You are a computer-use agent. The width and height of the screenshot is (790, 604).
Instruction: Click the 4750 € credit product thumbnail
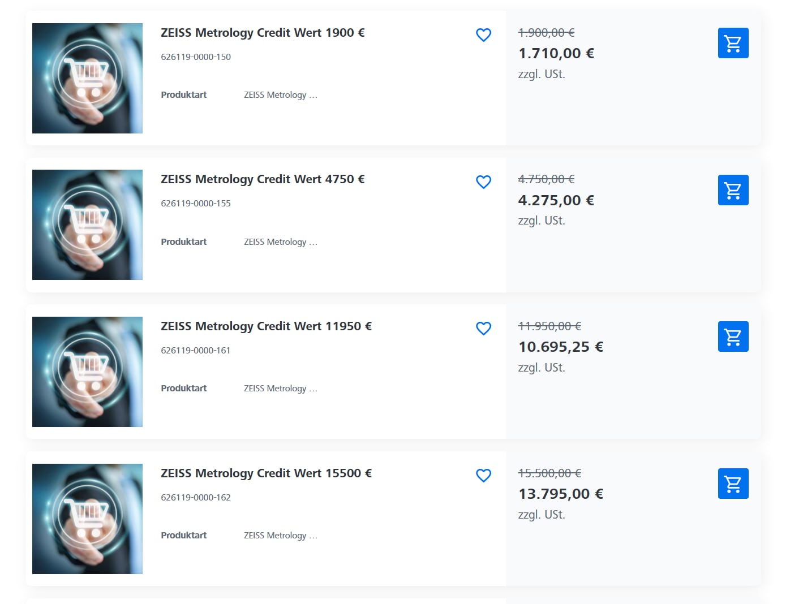[87, 225]
